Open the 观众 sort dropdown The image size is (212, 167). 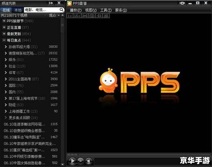click(54, 15)
